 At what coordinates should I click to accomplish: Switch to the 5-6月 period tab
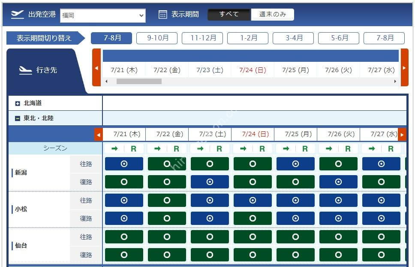339,38
